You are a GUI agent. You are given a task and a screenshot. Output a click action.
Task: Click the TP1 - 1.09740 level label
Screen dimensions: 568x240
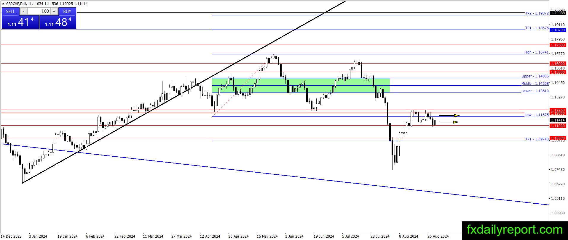click(x=537, y=139)
